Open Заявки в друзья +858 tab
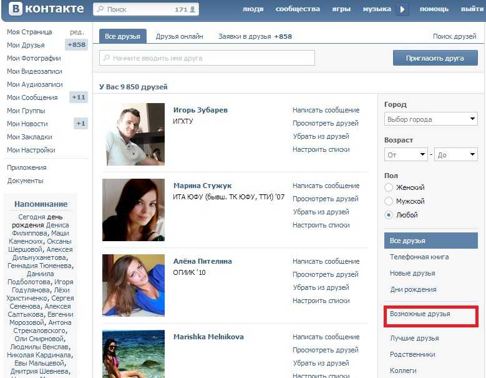Viewport: 486px width, 378px height. point(255,36)
